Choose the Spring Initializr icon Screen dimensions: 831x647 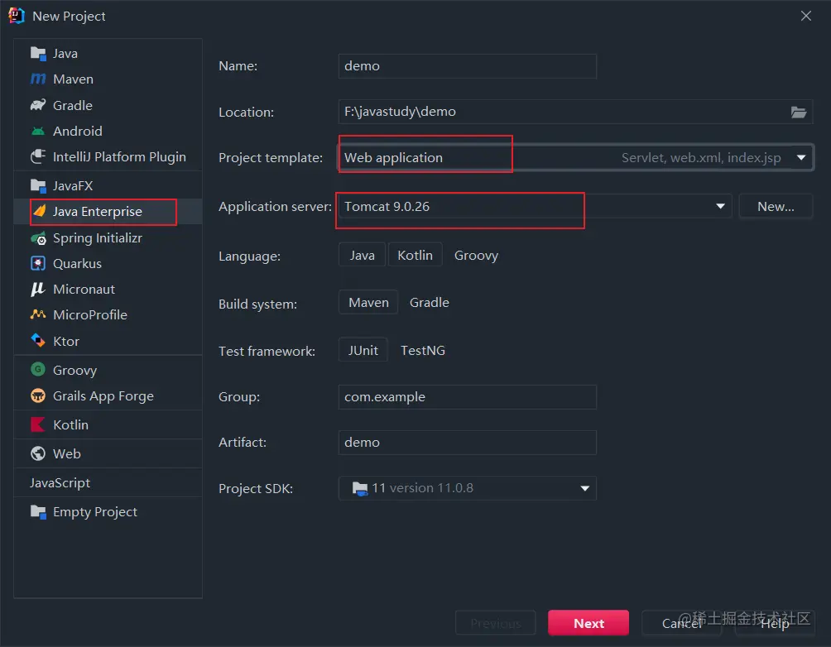pos(38,238)
